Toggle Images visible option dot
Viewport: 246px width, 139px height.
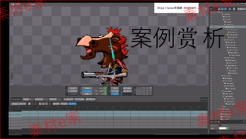pos(147,92)
